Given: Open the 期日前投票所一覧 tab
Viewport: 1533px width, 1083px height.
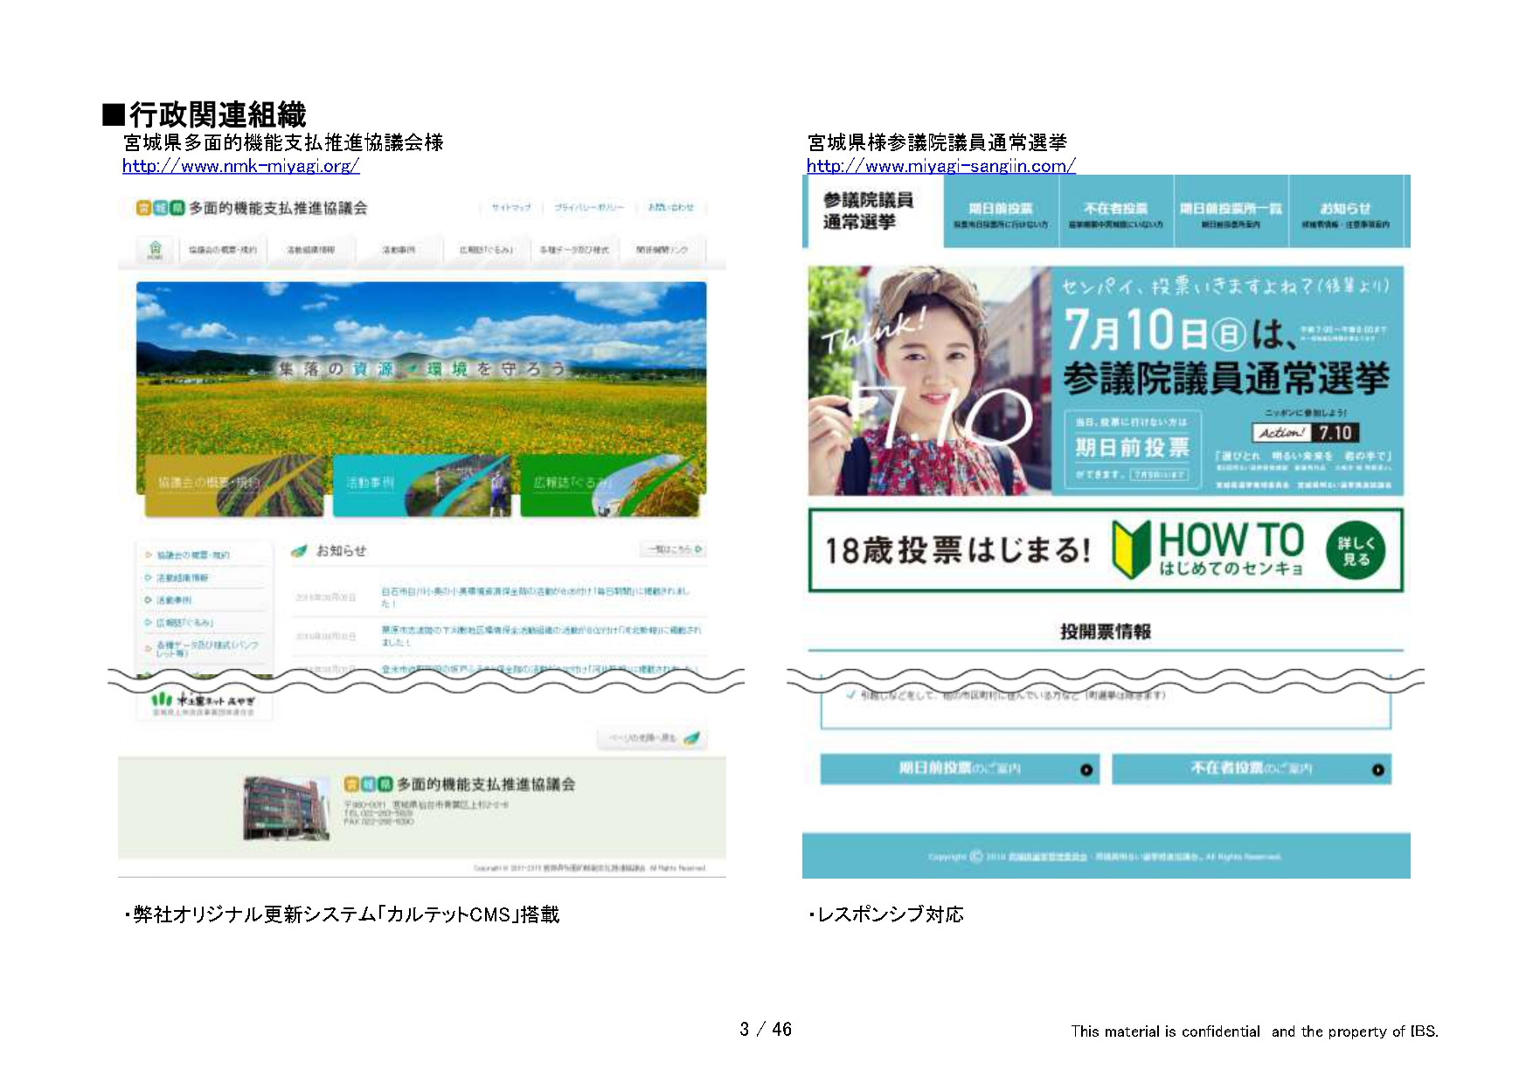Looking at the screenshot, I should click(1230, 214).
